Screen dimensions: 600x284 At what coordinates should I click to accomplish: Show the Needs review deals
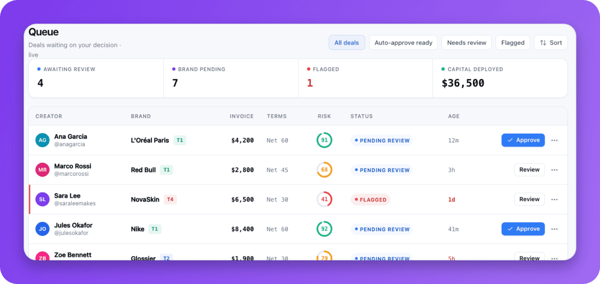pos(467,43)
